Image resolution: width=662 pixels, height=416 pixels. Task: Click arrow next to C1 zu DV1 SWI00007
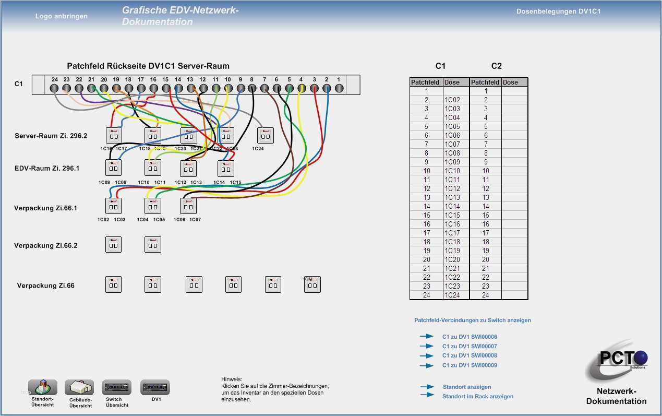427,346
